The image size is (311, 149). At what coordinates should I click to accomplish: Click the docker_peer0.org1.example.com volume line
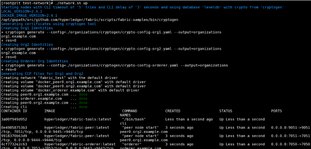[73, 82]
